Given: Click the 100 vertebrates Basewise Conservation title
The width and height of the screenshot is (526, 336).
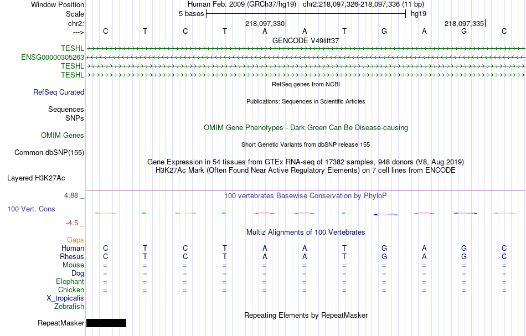Looking at the screenshot, I should coord(306,196).
